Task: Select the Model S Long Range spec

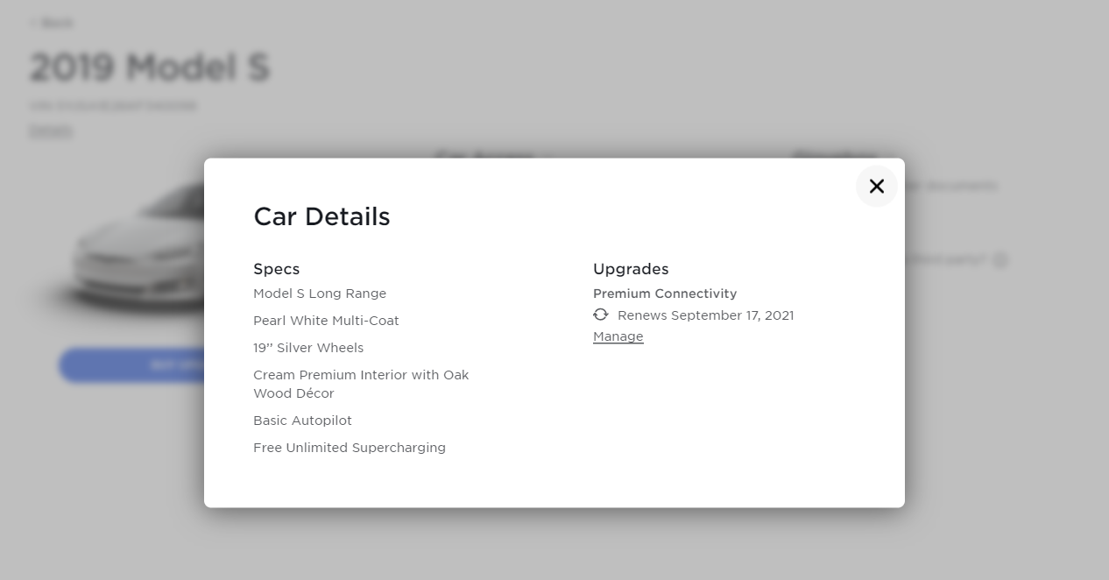Action: point(320,294)
